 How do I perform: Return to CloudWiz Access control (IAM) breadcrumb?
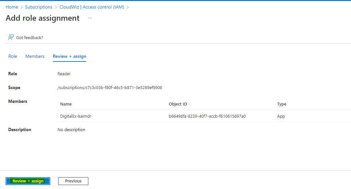coord(92,7)
